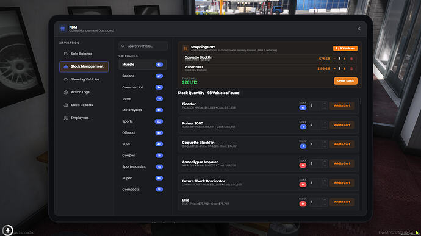
Task: Add Apocalypse Impaler to cart
Action: pyautogui.click(x=342, y=163)
